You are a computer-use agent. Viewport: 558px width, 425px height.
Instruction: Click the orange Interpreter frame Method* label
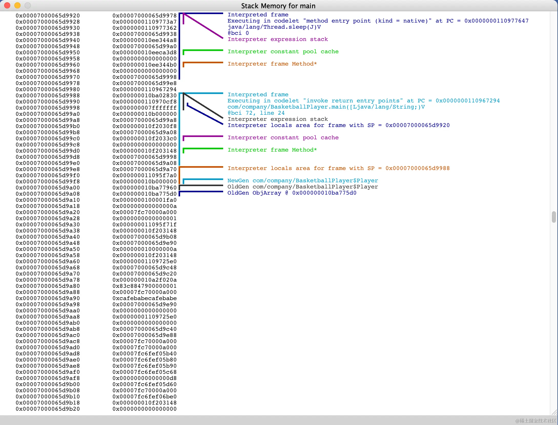[x=272, y=64]
